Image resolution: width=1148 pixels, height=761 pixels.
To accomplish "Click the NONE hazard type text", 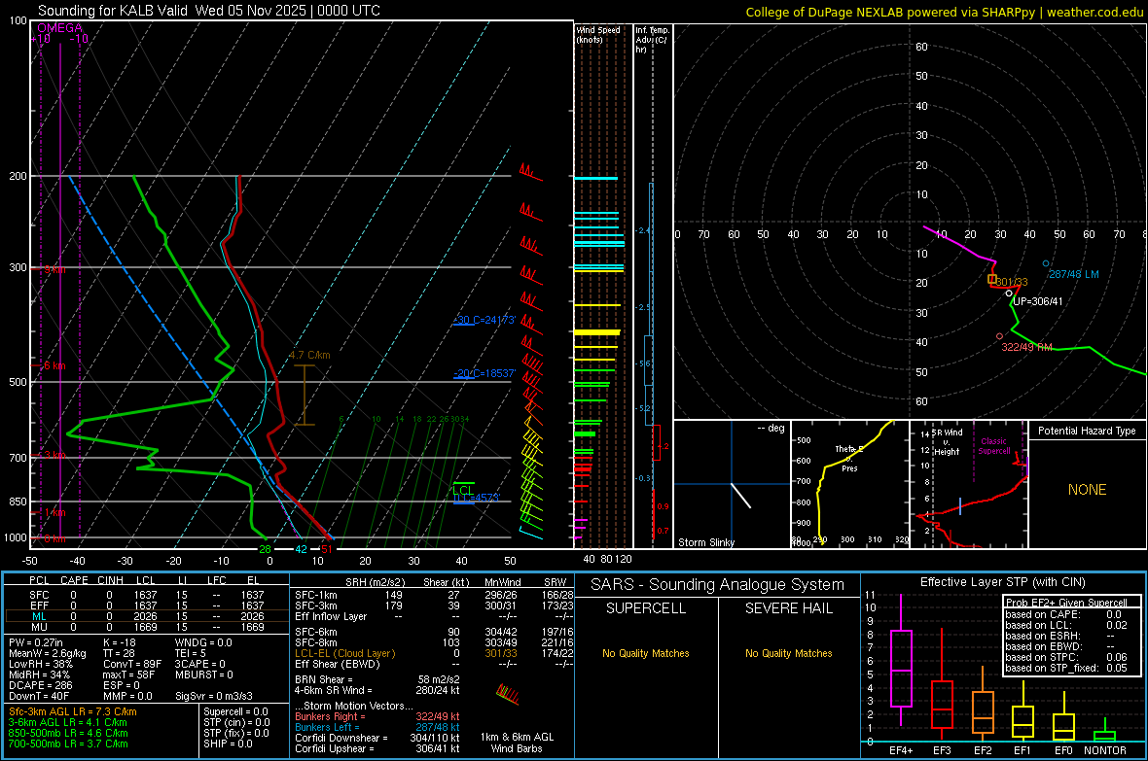I will coord(1087,490).
